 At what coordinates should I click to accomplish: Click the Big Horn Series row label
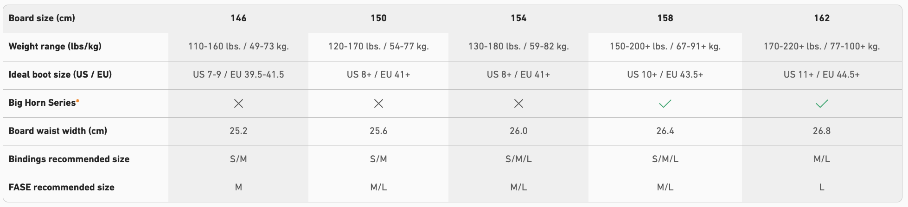(x=42, y=103)
